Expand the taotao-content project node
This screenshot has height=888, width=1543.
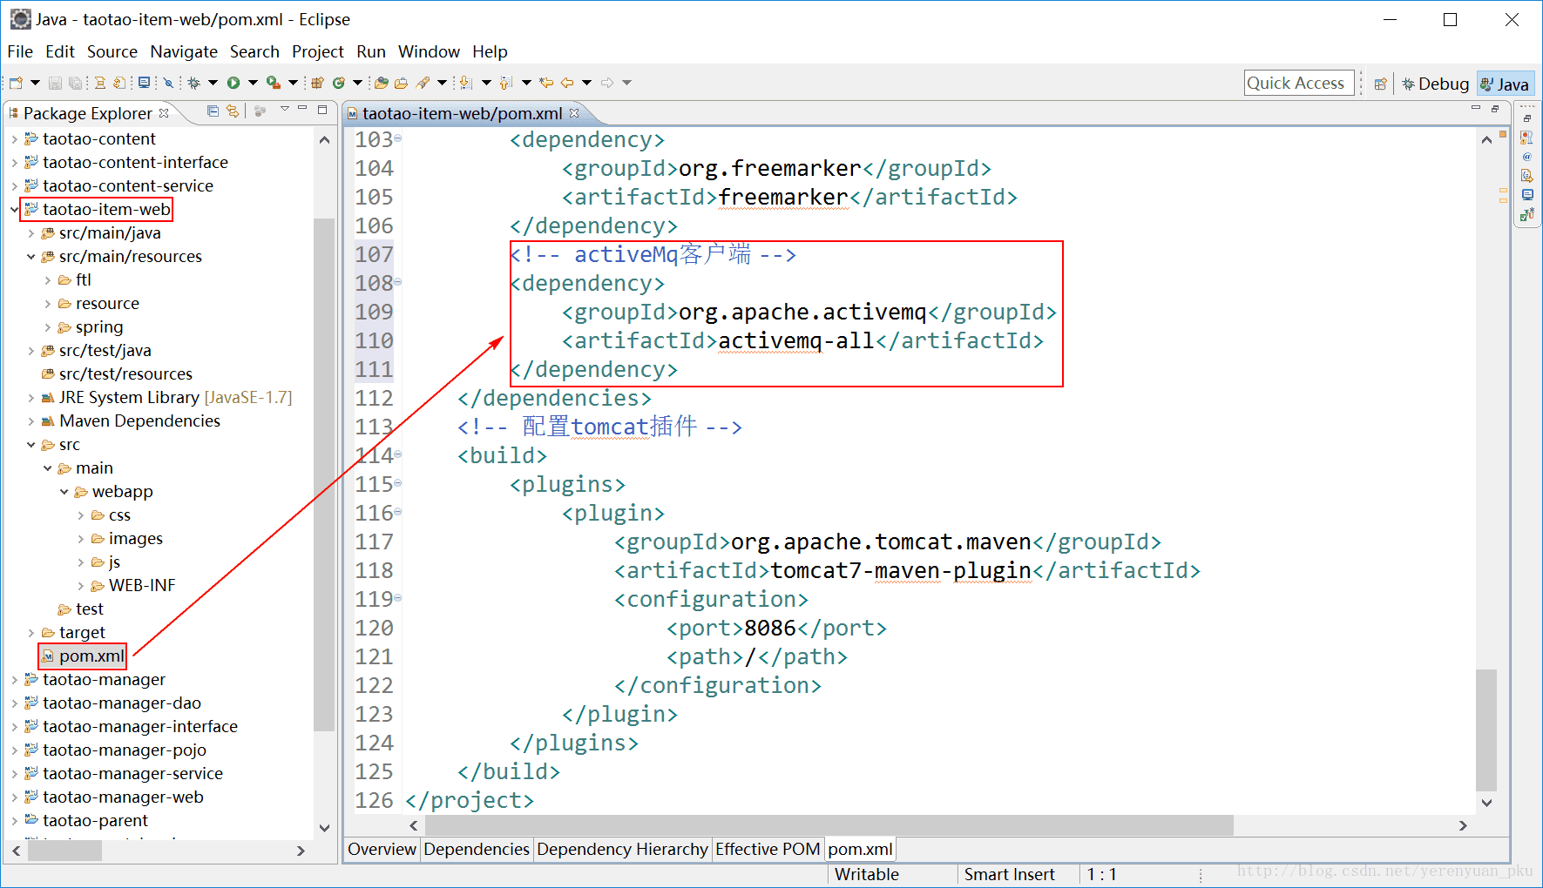[x=14, y=138]
